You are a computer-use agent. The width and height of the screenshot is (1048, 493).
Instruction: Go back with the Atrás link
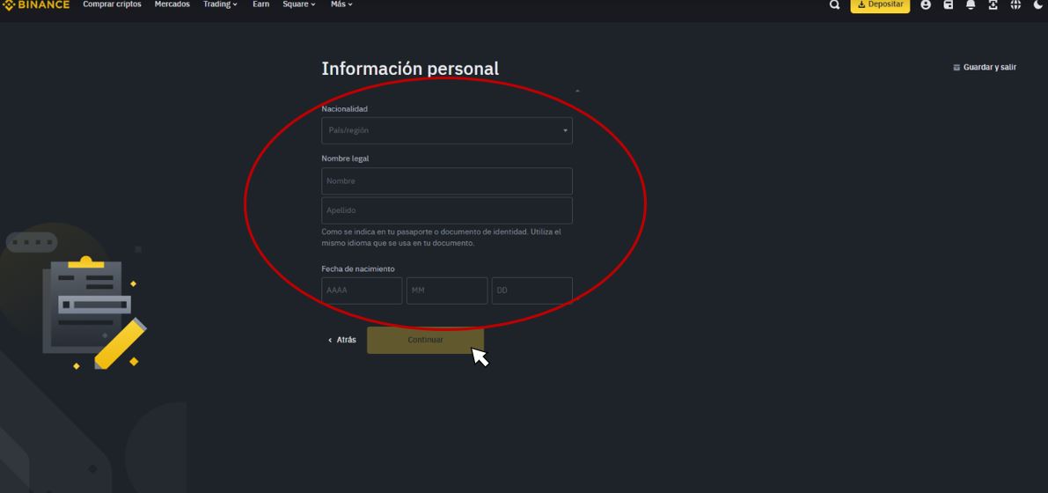click(x=342, y=340)
